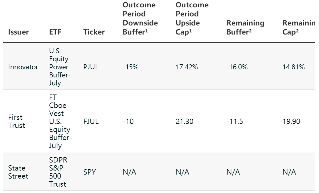319x193 pixels.
Task: Select the -15% downside buffer value
Action: (x=131, y=67)
